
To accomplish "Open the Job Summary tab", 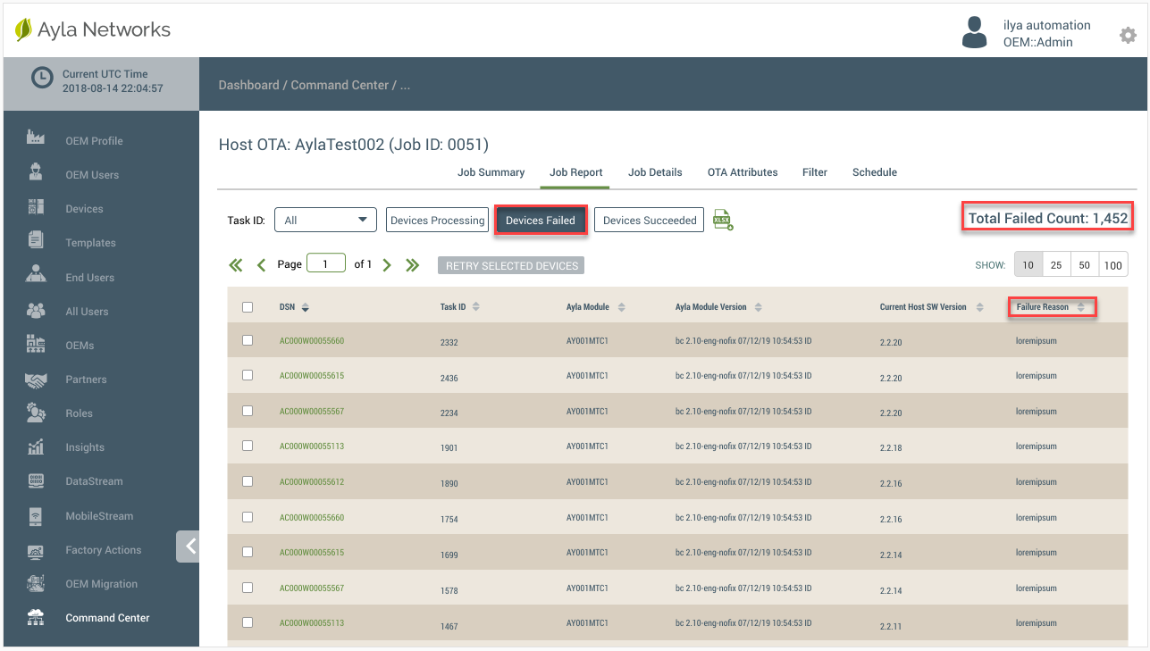I will point(491,172).
